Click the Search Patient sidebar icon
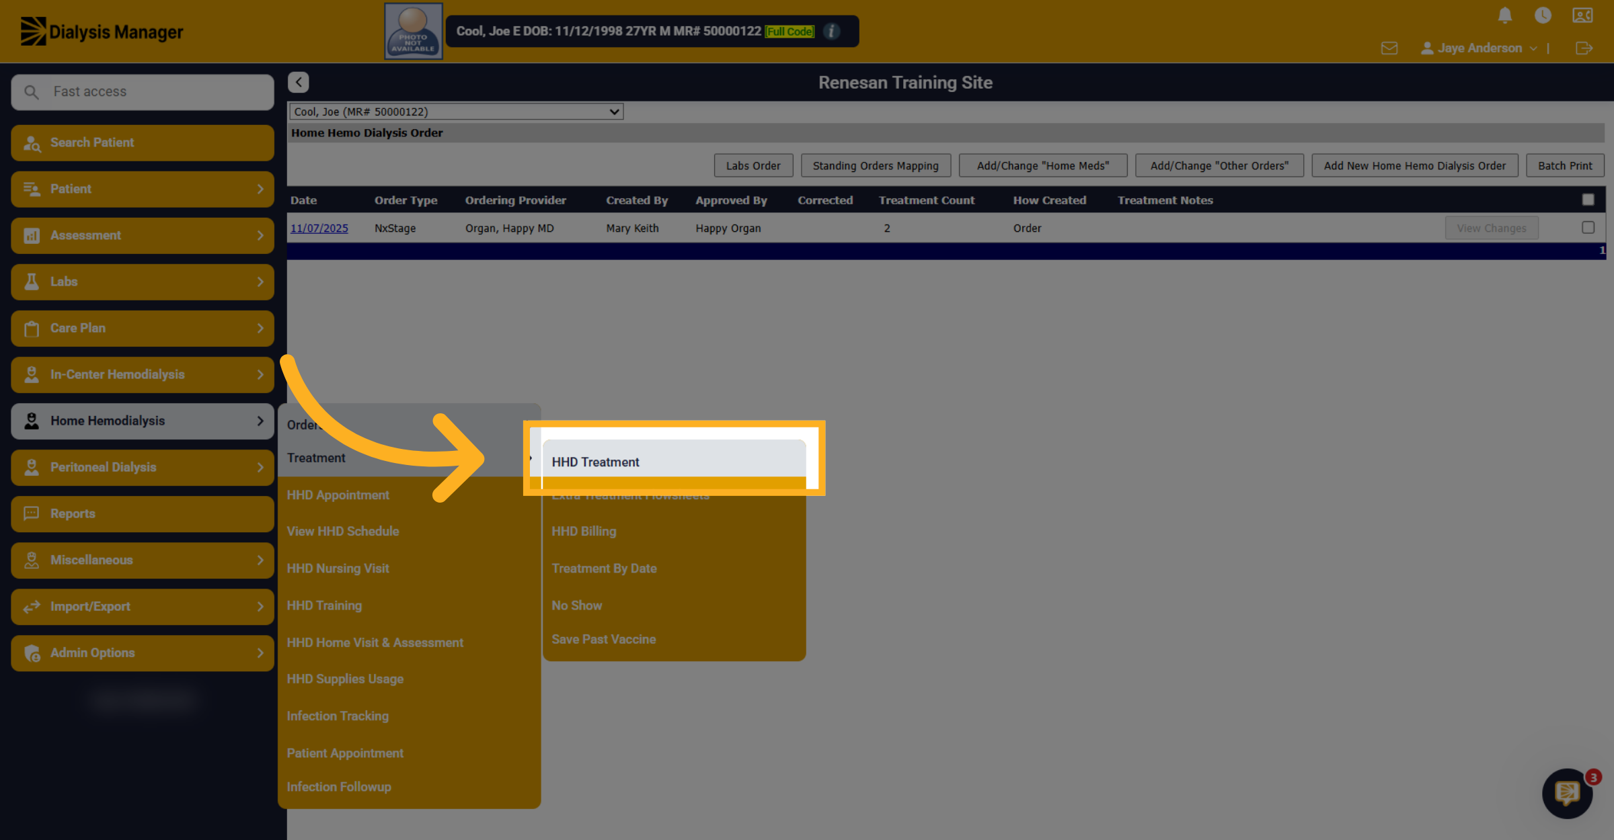The width and height of the screenshot is (1614, 840). tap(32, 142)
